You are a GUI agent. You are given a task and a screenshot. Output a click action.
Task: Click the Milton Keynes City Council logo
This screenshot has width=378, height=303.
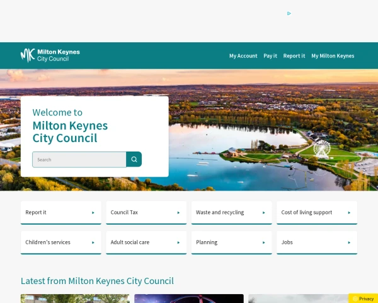pos(50,56)
